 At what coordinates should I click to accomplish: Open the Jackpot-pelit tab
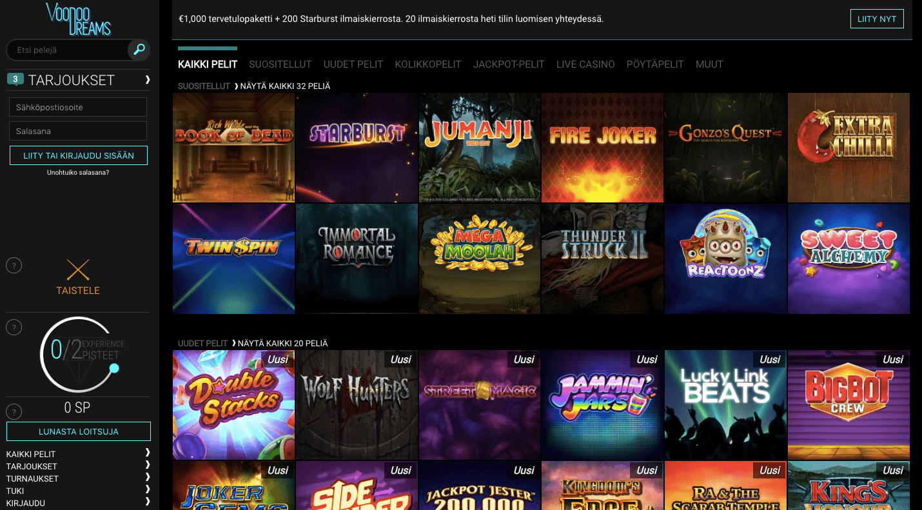click(509, 64)
